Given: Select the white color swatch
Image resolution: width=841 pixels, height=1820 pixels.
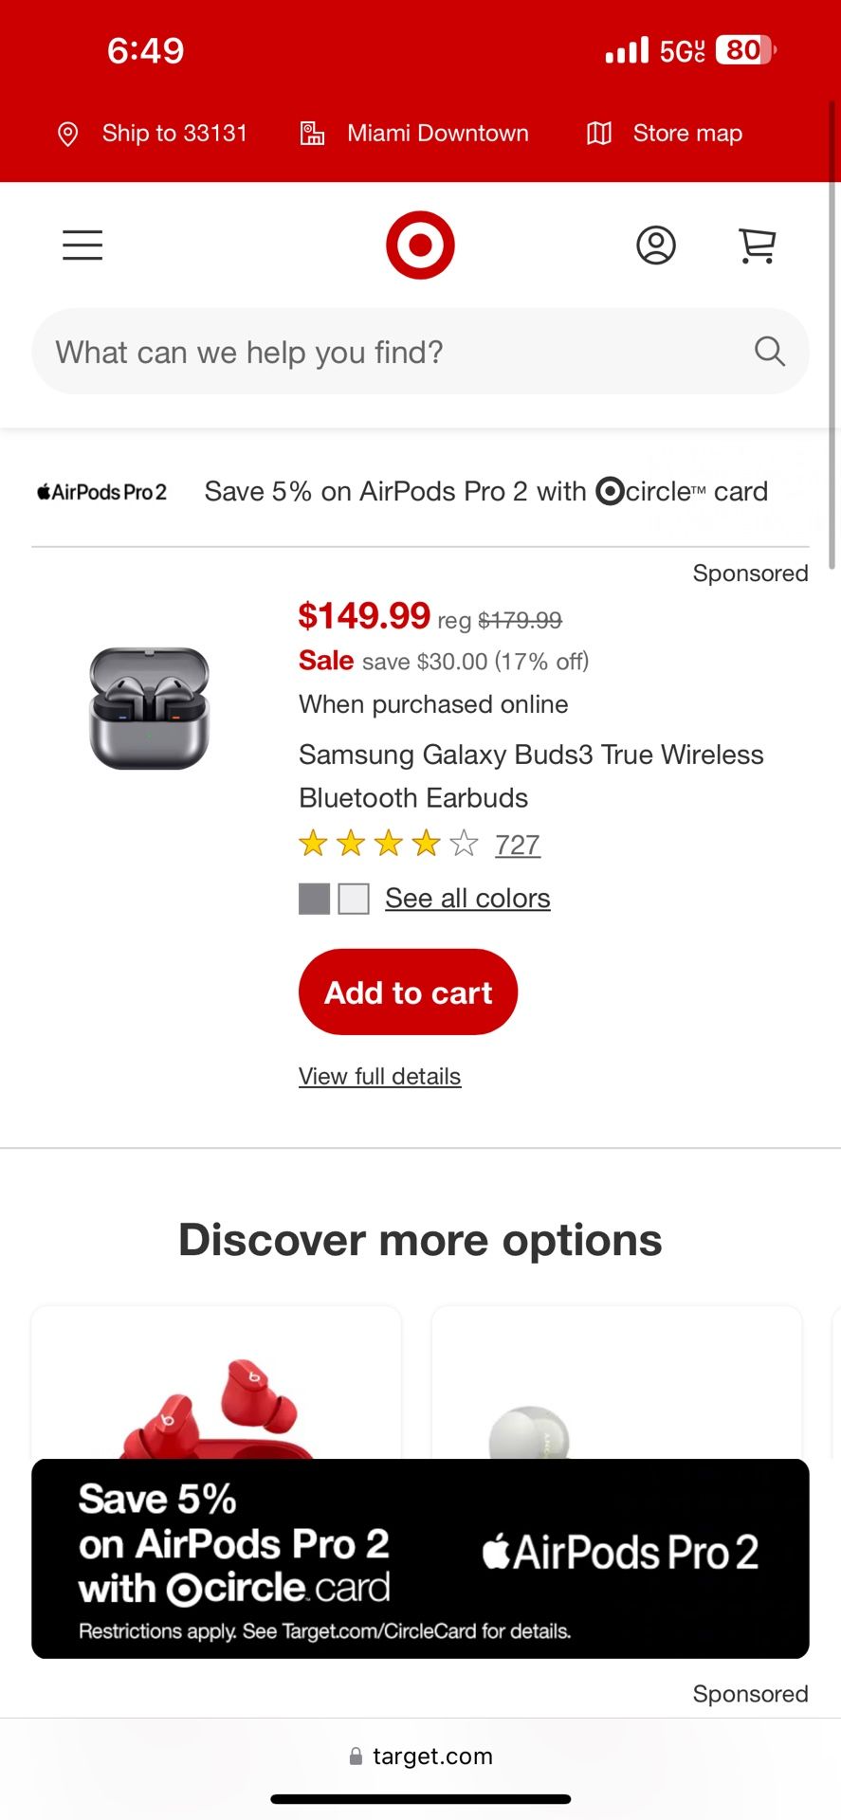Looking at the screenshot, I should (x=354, y=899).
